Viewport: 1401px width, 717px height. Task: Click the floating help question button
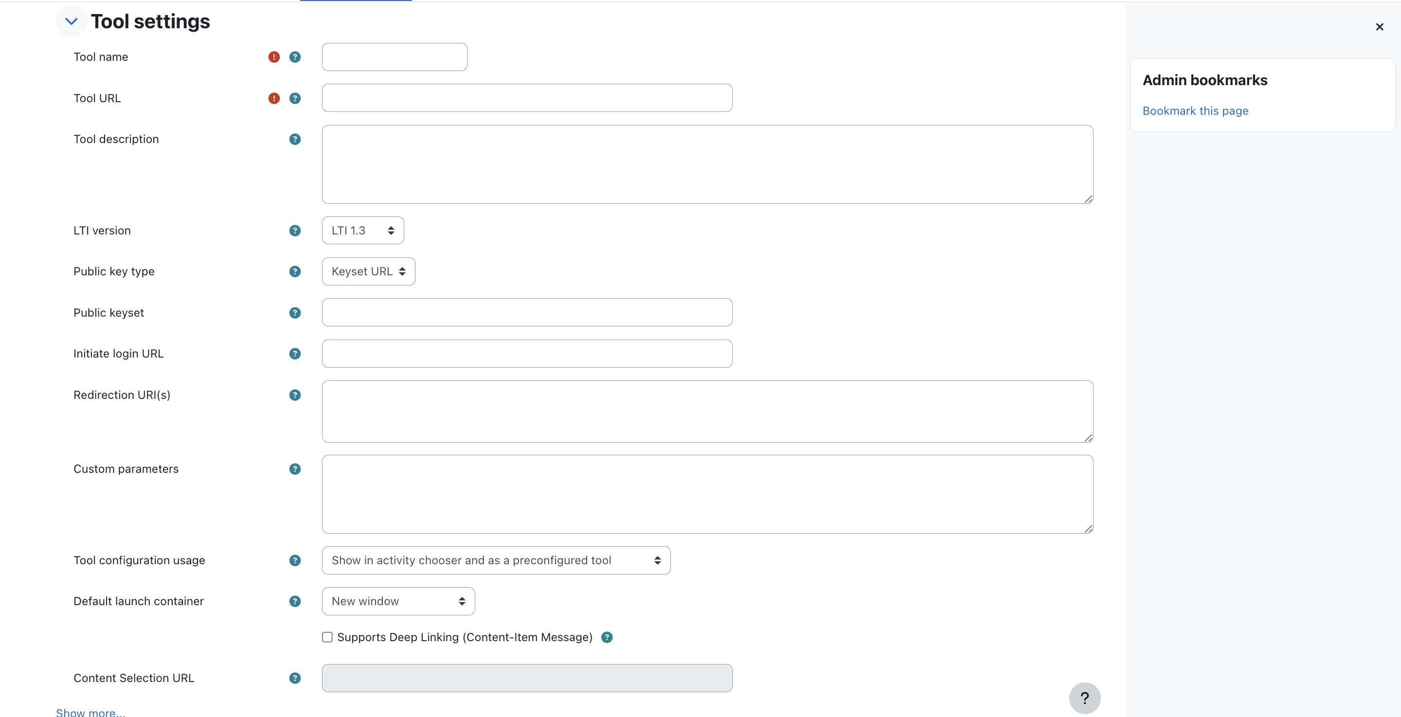(x=1084, y=698)
